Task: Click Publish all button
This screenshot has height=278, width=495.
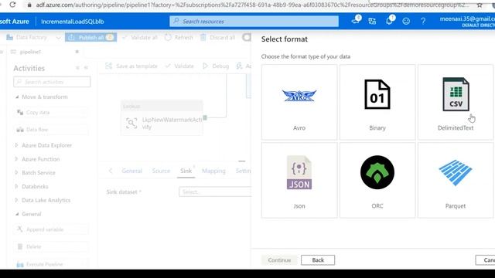Action: pos(91,37)
